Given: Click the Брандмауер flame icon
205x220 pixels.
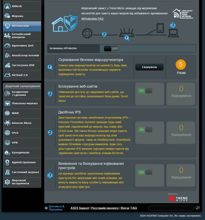Looking at the screenshot, I should click(x=7, y=153).
